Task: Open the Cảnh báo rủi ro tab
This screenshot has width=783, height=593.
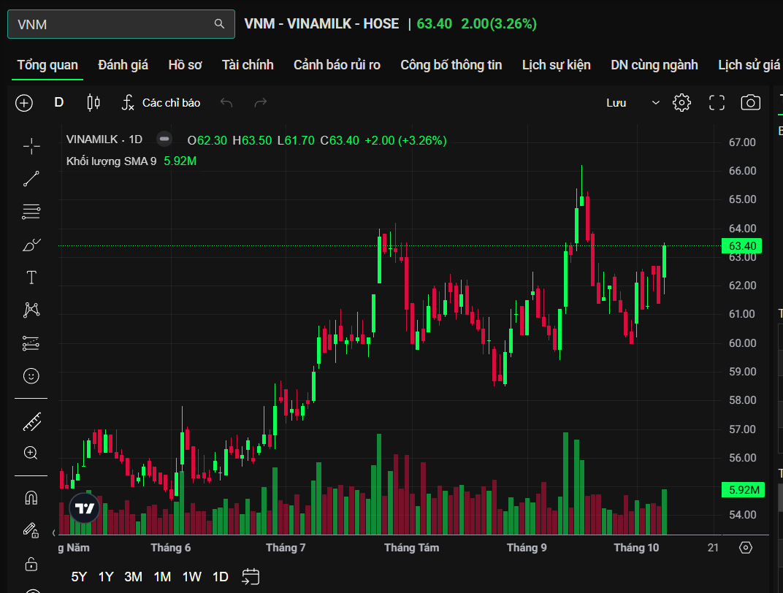Action: (337, 65)
